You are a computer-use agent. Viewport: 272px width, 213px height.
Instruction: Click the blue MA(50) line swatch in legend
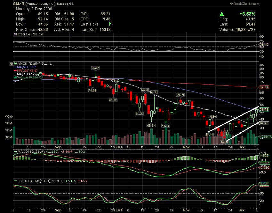click(15, 67)
